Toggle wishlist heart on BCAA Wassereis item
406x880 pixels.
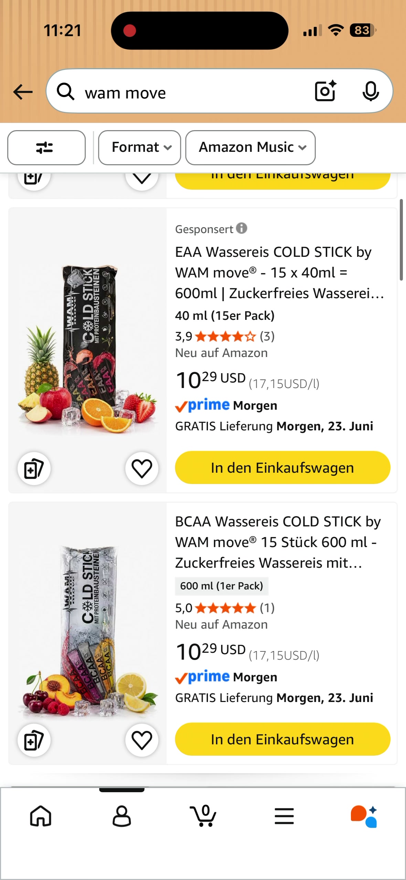142,740
